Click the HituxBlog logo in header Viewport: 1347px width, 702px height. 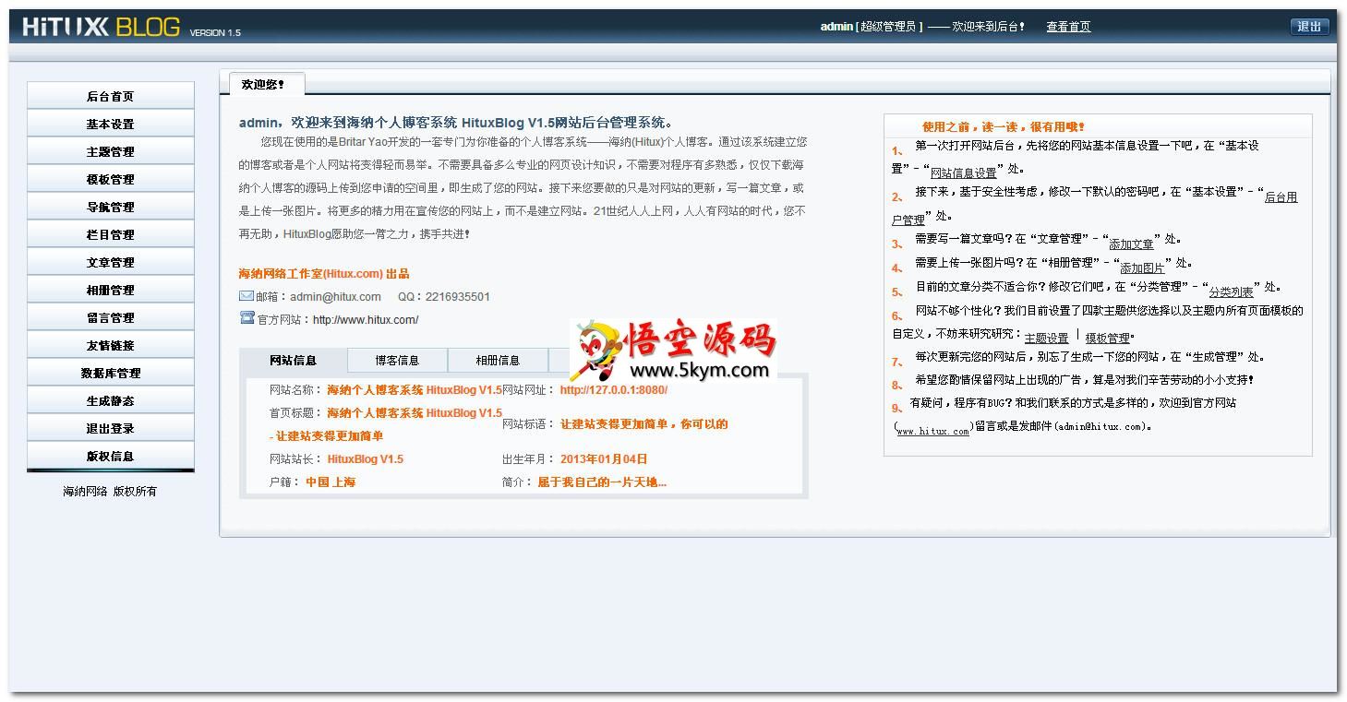[102, 27]
